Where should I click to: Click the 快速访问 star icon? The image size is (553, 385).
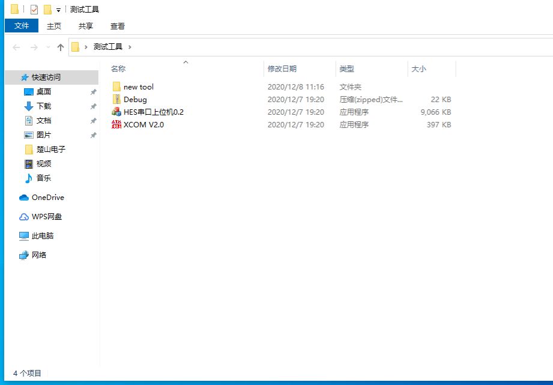[25, 77]
